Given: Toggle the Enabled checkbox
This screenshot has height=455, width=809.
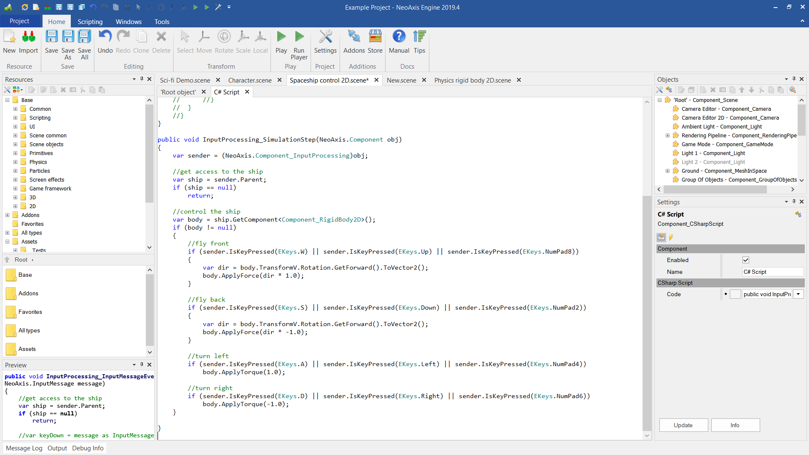Looking at the screenshot, I should tap(746, 260).
